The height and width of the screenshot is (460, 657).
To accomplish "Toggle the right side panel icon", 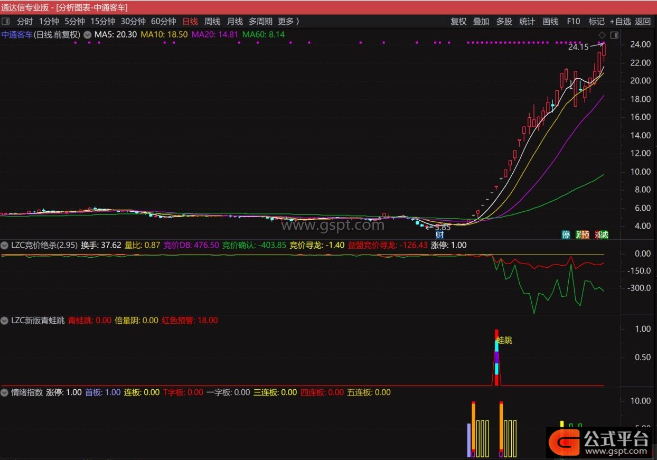I will click(614, 35).
